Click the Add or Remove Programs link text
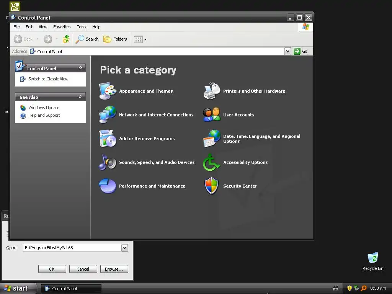 147,139
